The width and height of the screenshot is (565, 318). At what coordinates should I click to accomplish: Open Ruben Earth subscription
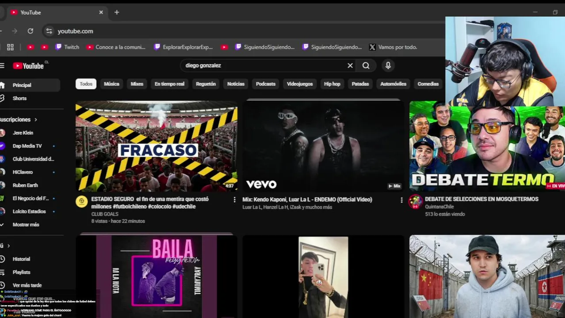[x=25, y=185]
